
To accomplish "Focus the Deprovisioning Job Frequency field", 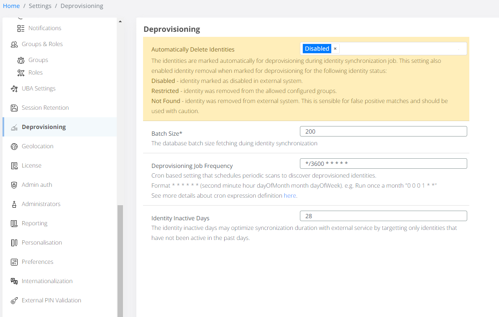I will pyautogui.click(x=383, y=163).
